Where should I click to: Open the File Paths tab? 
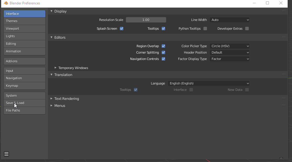[x=25, y=111]
